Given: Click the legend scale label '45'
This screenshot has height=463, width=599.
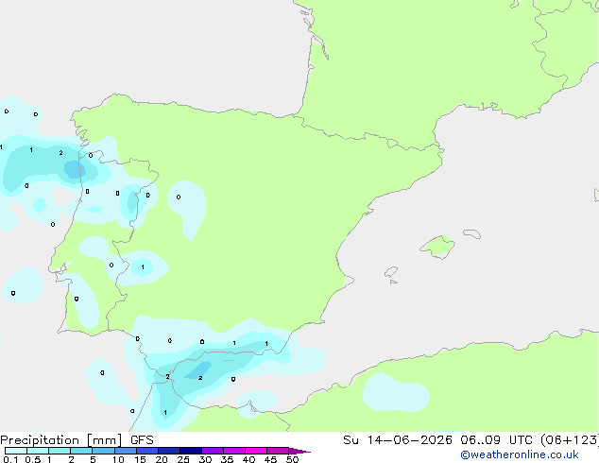Looking at the screenshot, I should [270, 459].
